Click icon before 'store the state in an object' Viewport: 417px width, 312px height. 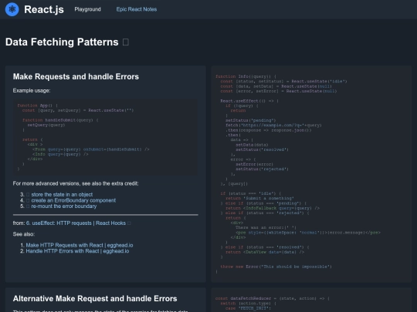(28, 195)
